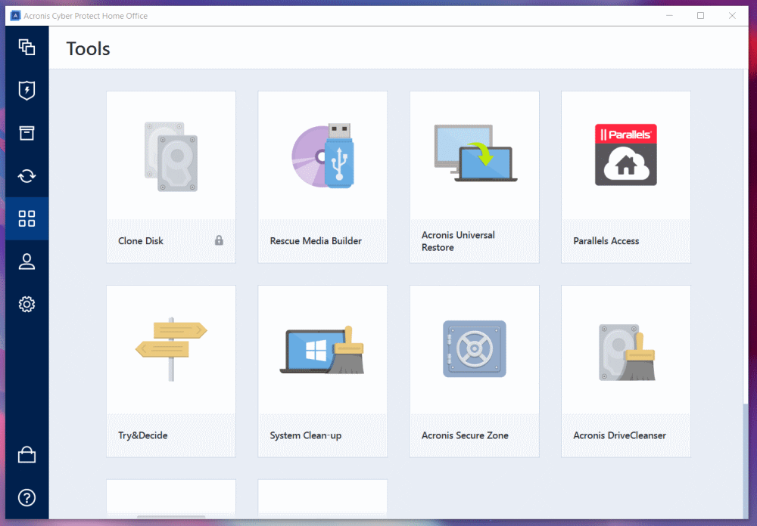Open the Sync section in sidebar

[26, 176]
